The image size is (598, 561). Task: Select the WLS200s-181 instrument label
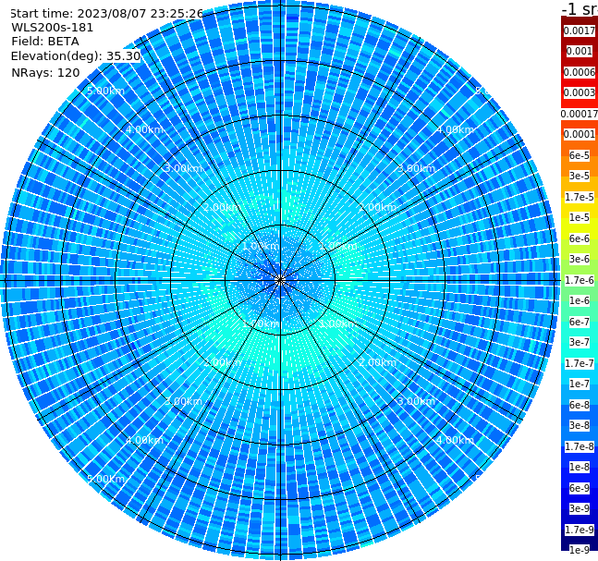pos(53,28)
